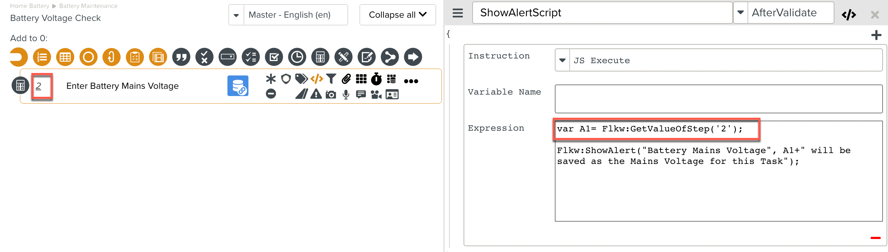Click into the Variable Name field
This screenshot has width=888, height=252.
tap(718, 99)
